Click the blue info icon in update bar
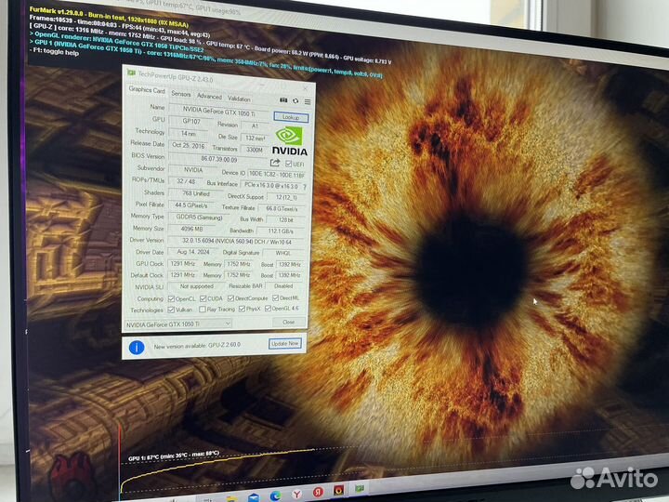Image resolution: width=669 pixels, height=502 pixels. [x=137, y=347]
